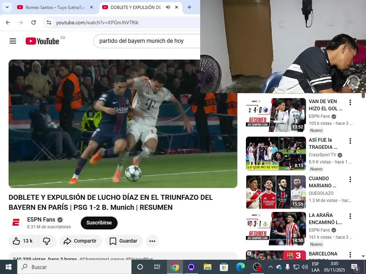Open the LA ARAÑA ENCAMINÓ video title

coord(325,218)
